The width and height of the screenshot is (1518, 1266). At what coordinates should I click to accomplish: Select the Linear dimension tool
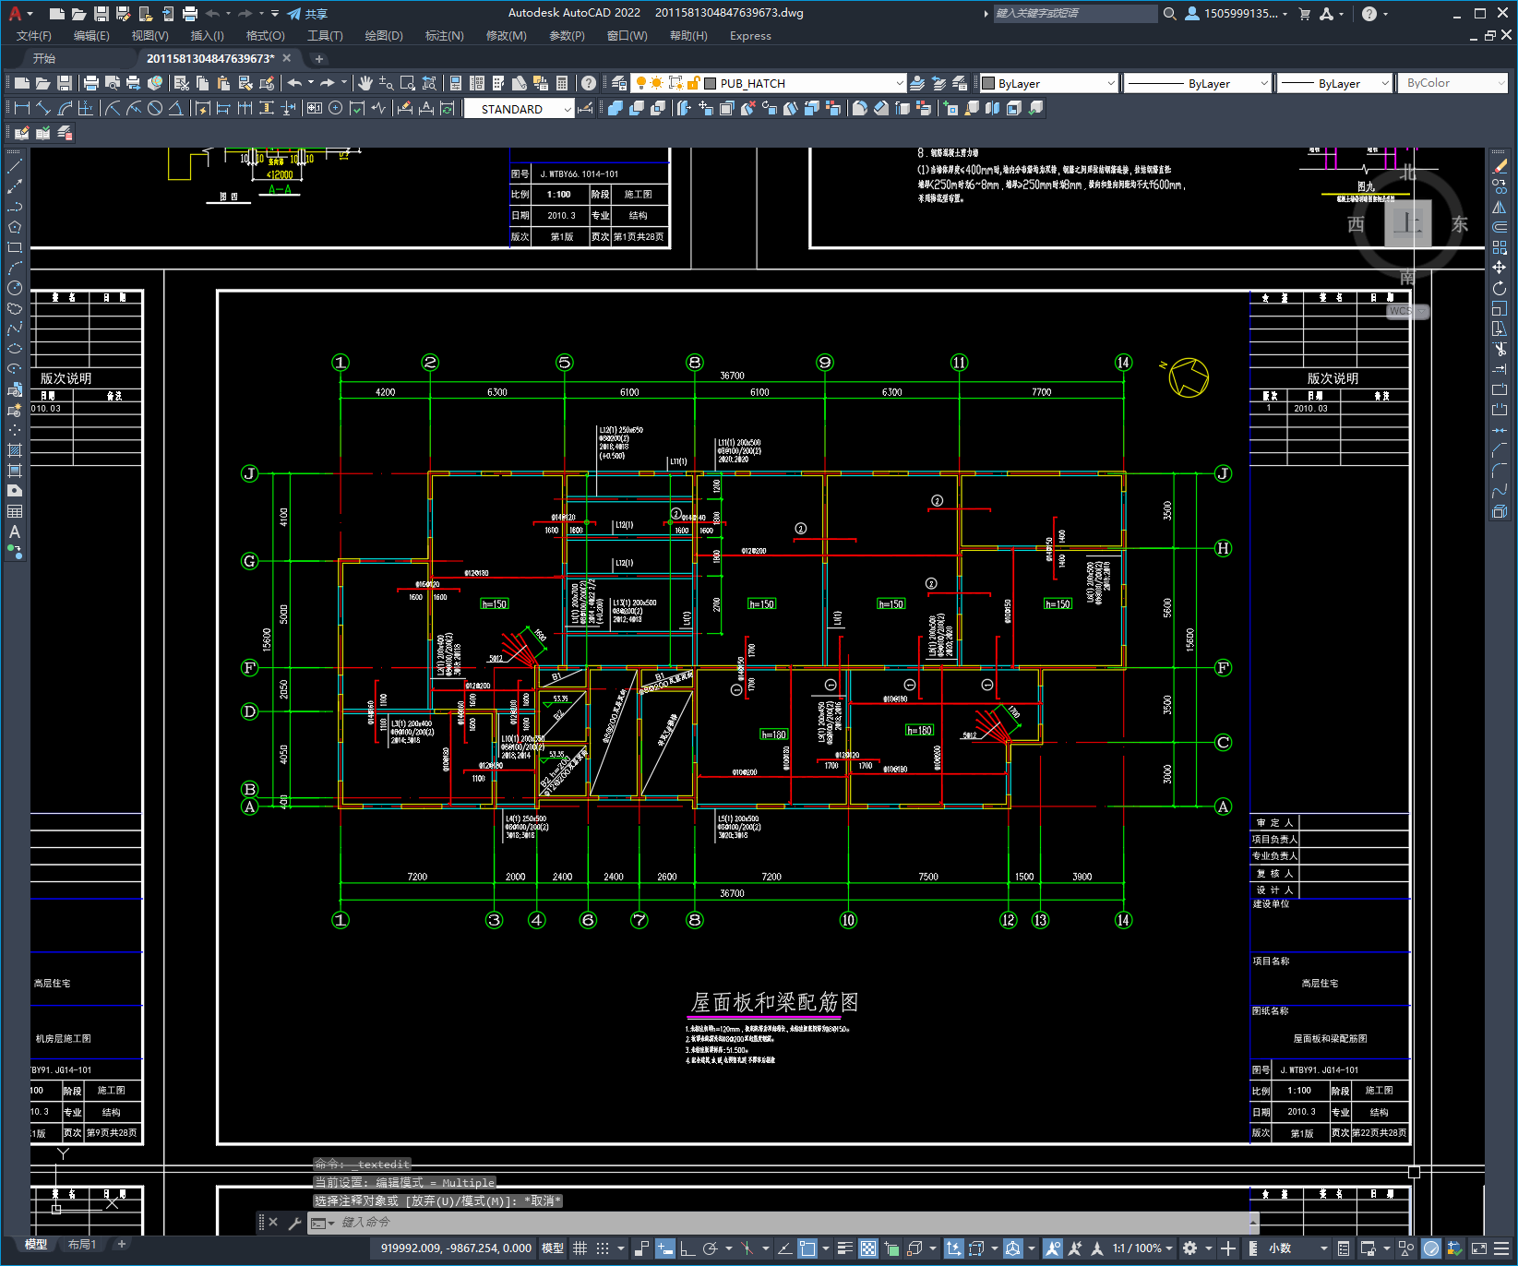21,108
